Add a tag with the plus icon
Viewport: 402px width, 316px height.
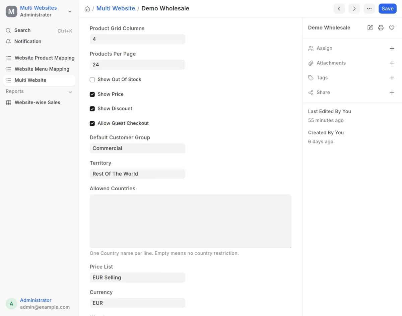(x=392, y=78)
